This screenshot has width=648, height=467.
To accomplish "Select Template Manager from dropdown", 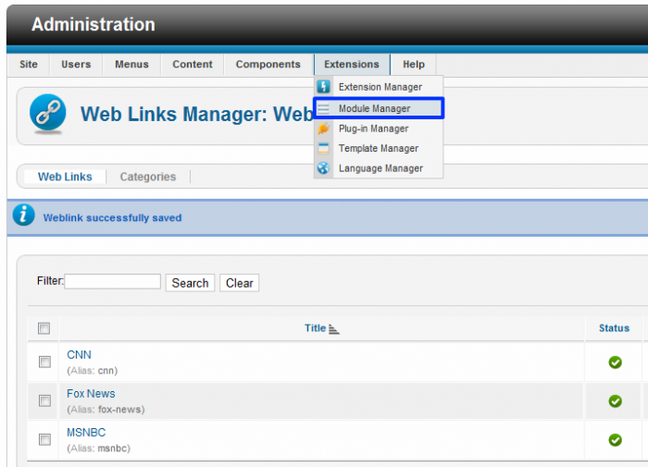I will click(x=379, y=148).
